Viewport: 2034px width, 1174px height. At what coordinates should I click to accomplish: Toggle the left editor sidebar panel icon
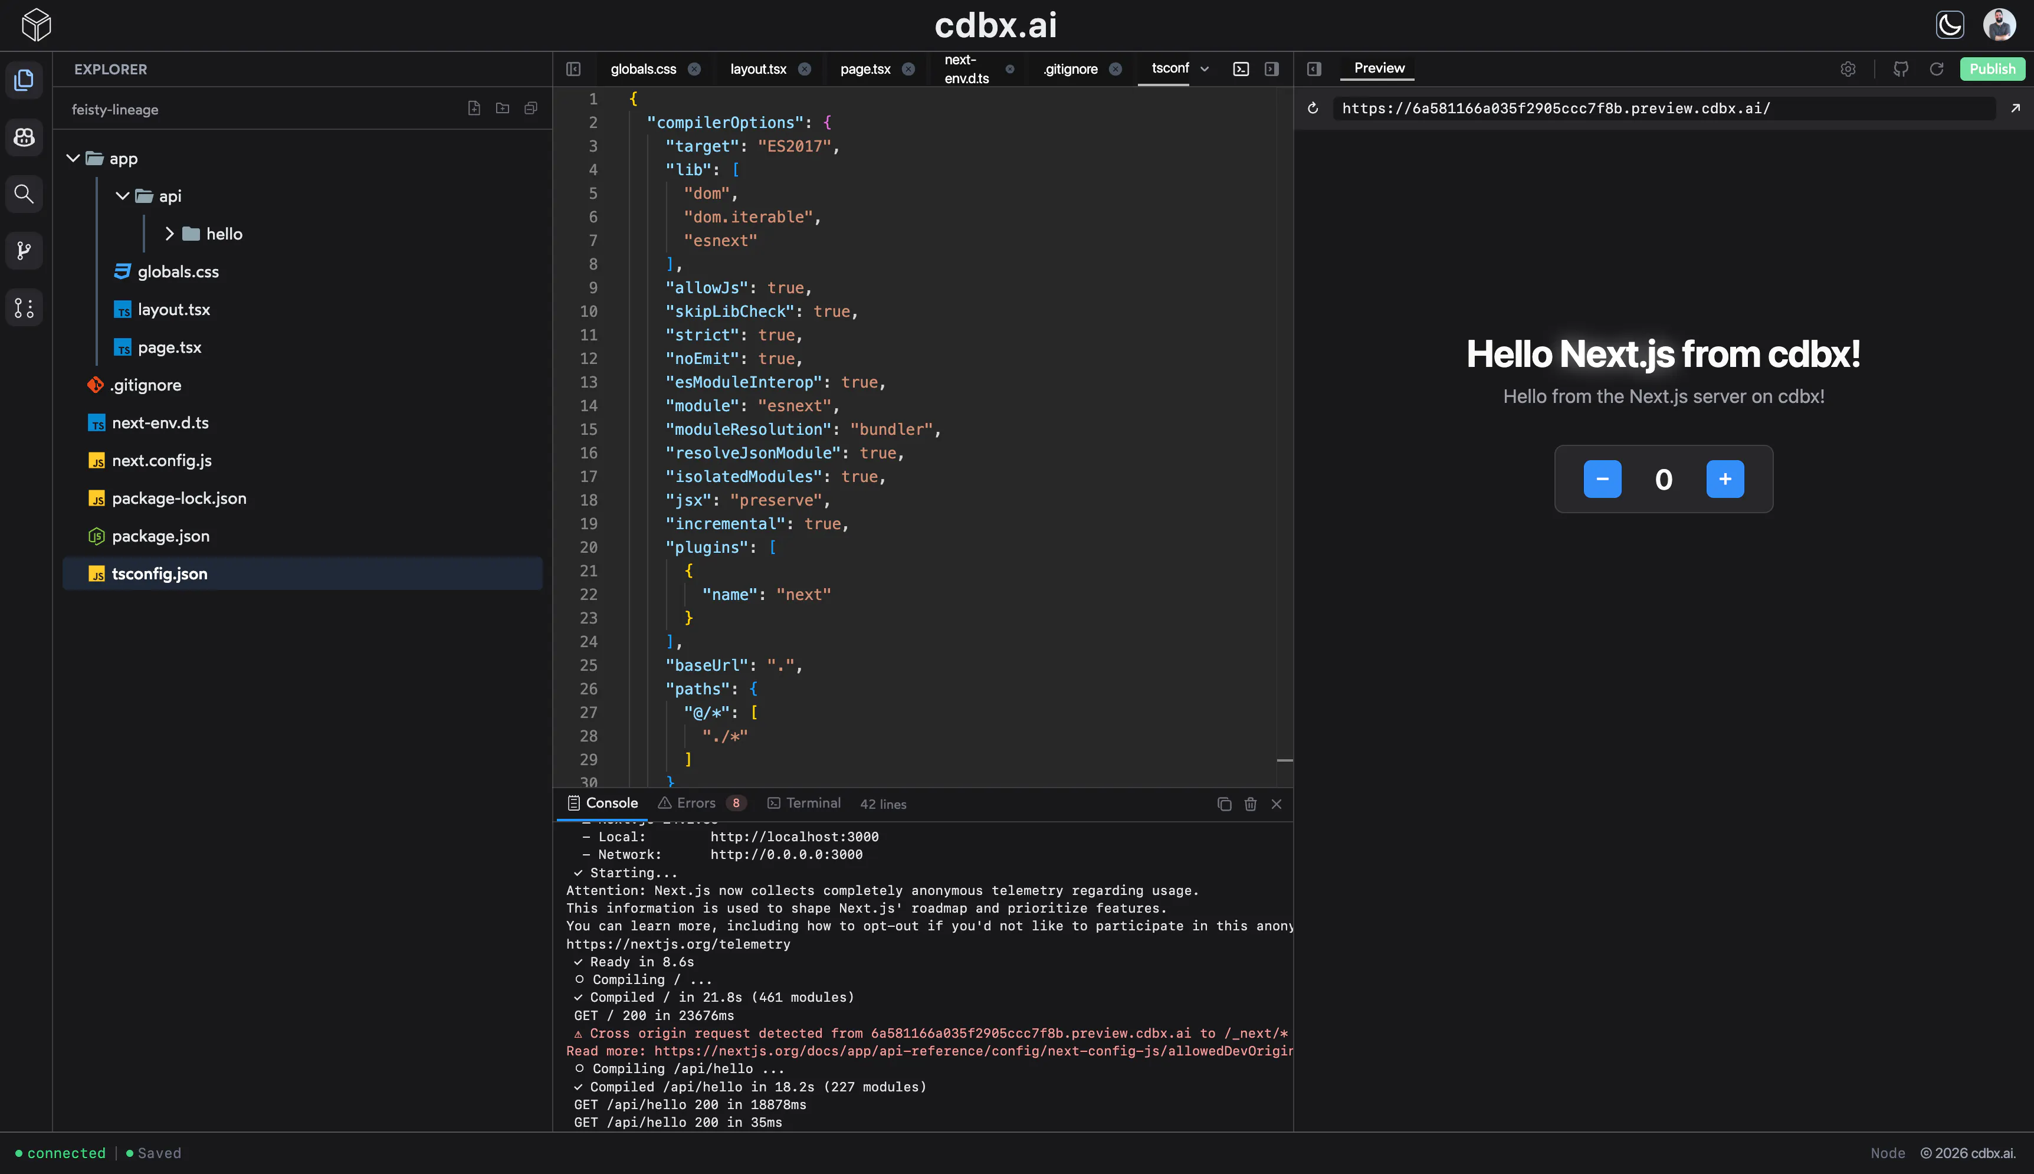pos(573,70)
